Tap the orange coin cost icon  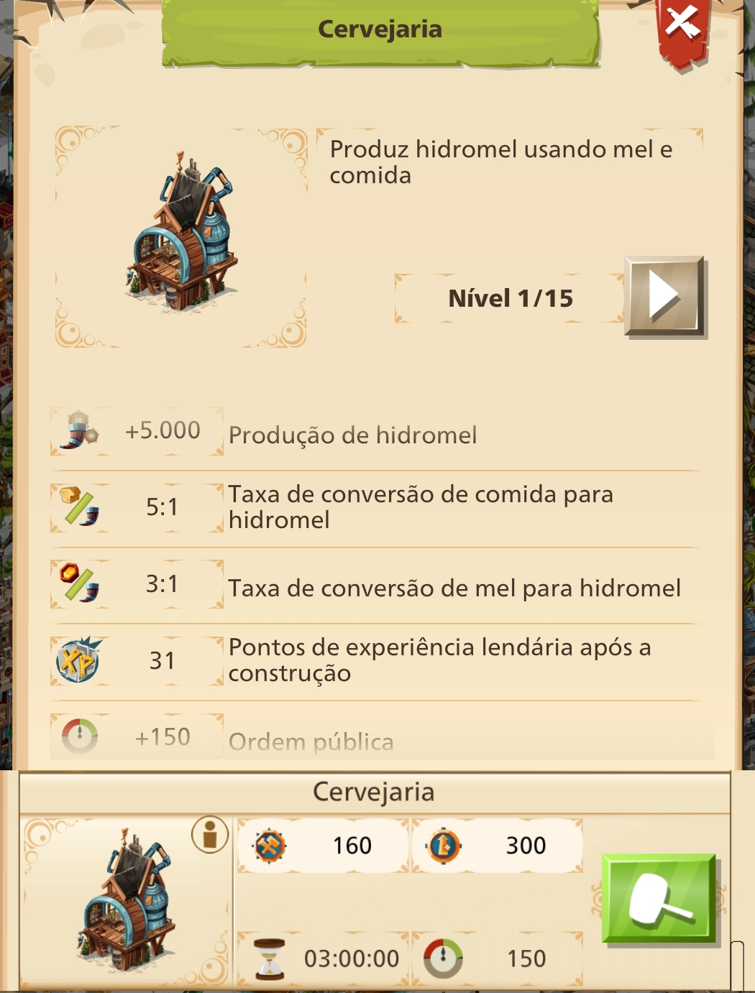point(444,846)
